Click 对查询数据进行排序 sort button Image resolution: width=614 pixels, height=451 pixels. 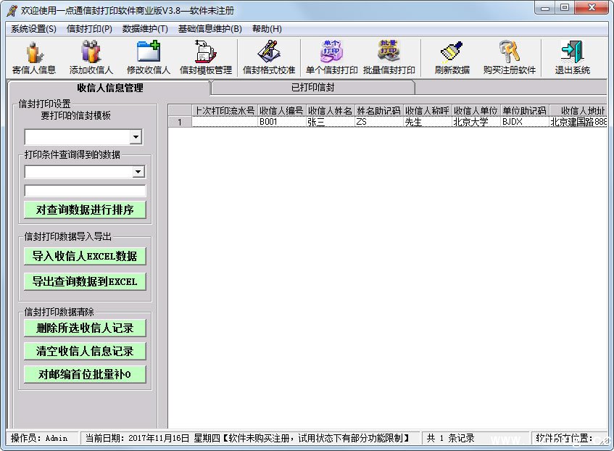84,210
